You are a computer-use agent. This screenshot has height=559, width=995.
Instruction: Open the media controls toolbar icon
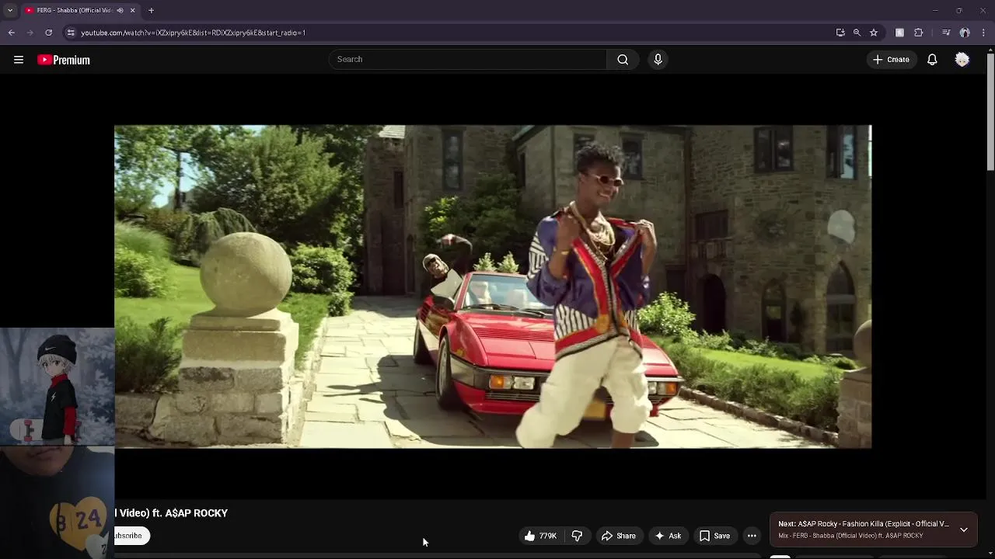(945, 33)
